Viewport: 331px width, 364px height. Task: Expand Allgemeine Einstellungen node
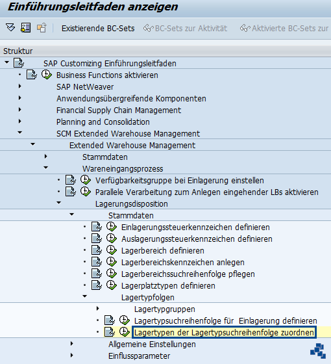[x=71, y=344]
